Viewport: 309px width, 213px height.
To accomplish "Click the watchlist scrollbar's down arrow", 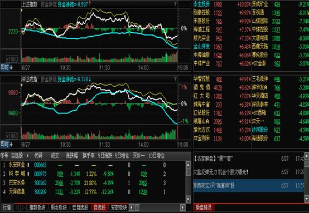I will (x=188, y=199).
